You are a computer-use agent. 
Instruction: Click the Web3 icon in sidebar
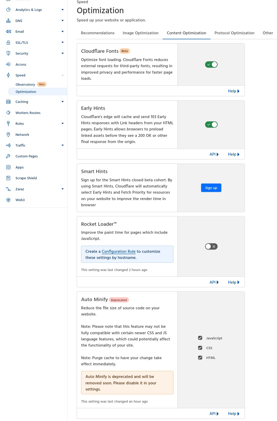tap(8, 200)
